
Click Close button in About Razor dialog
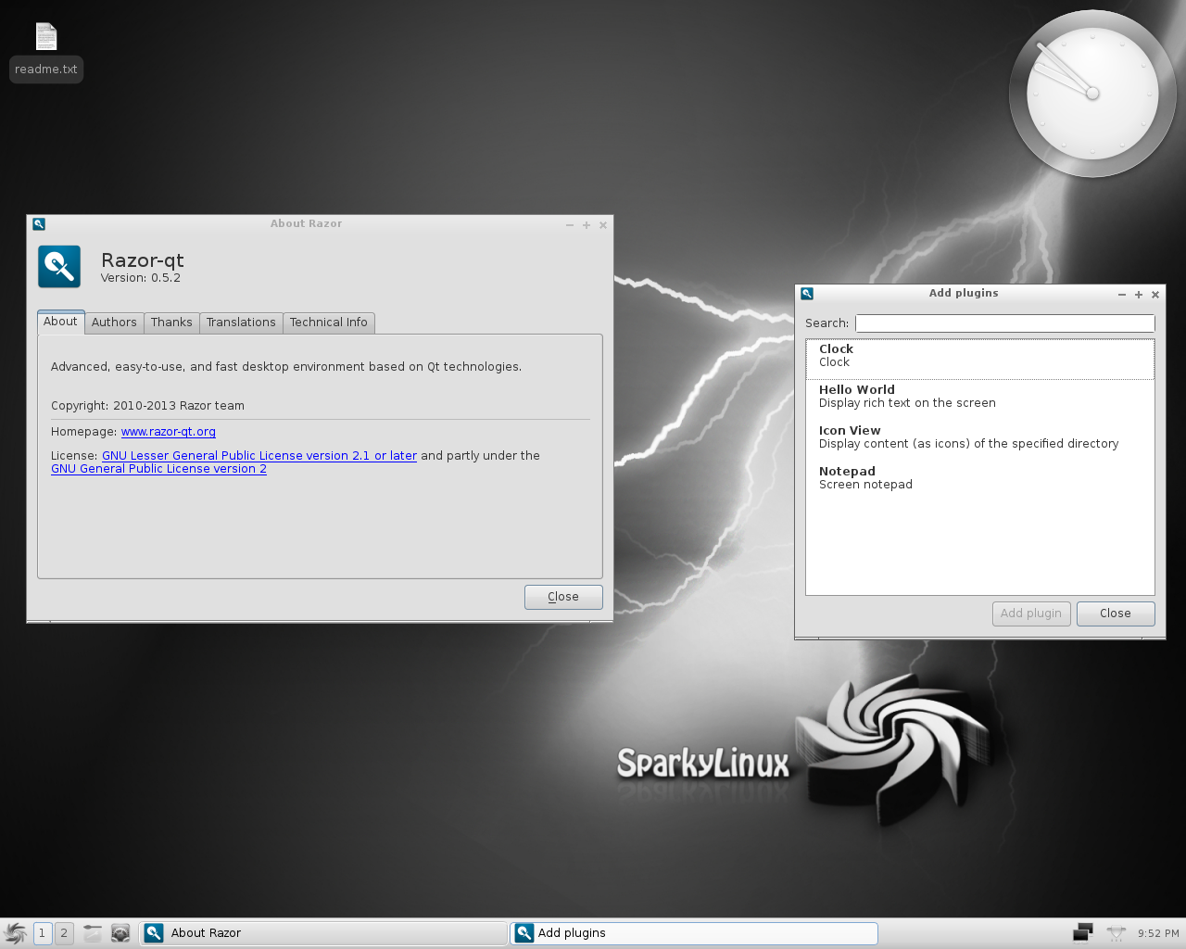tap(563, 597)
